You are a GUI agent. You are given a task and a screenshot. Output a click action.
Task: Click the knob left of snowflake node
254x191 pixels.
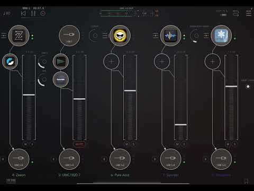pos(195,36)
